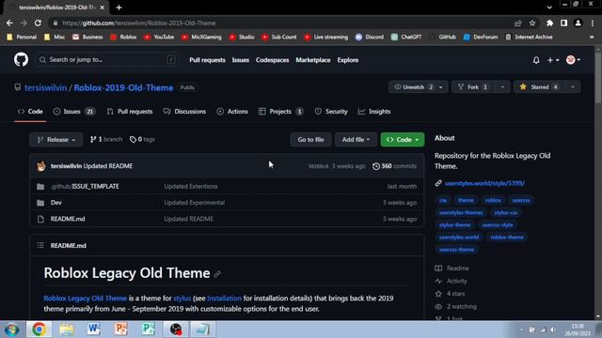View the 360 commits history
This screenshot has height=338, width=602.
click(394, 166)
